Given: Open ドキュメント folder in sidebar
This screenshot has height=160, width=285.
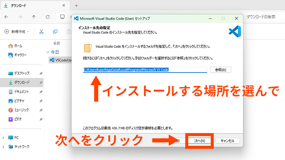Looking at the screenshot, I should pos(22,92).
